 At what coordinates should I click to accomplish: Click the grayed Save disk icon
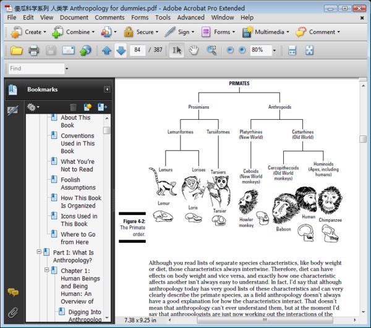tap(51, 50)
